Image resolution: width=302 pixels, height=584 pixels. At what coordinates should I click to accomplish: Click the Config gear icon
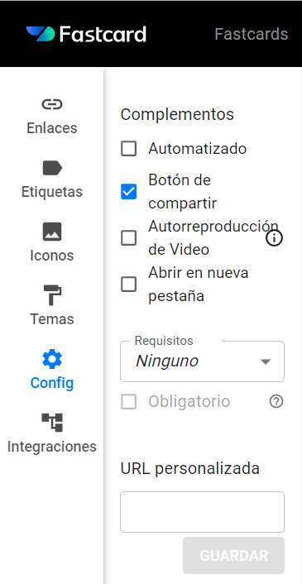click(52, 359)
